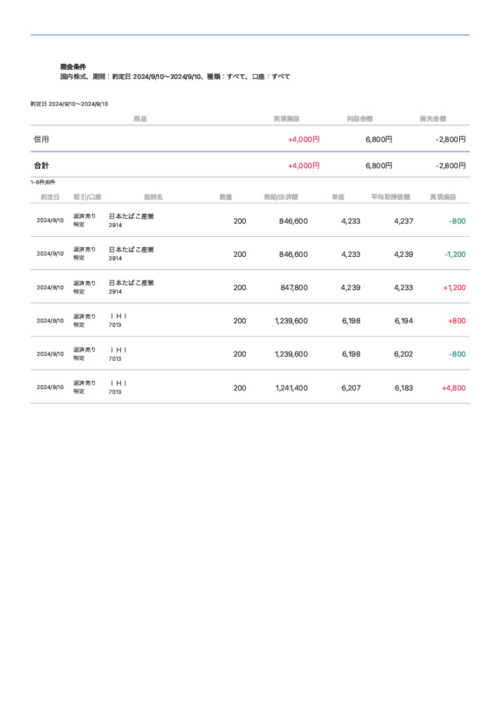
Task: Select the 合計 total row label
Action: pos(42,166)
